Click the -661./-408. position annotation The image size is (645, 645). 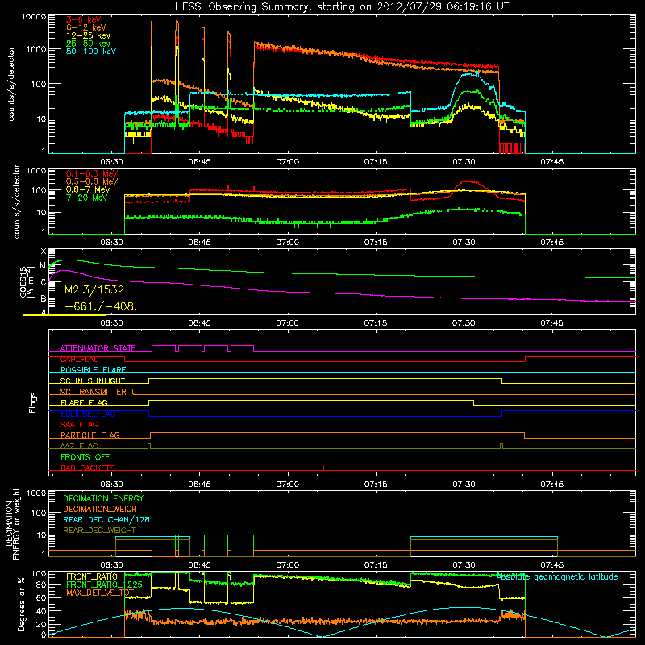101,306
